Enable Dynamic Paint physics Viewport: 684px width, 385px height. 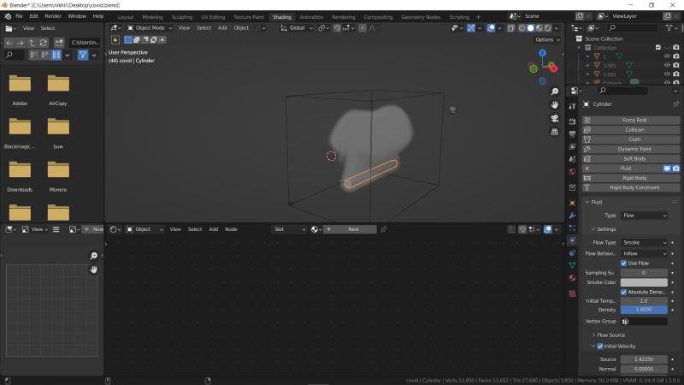click(631, 149)
